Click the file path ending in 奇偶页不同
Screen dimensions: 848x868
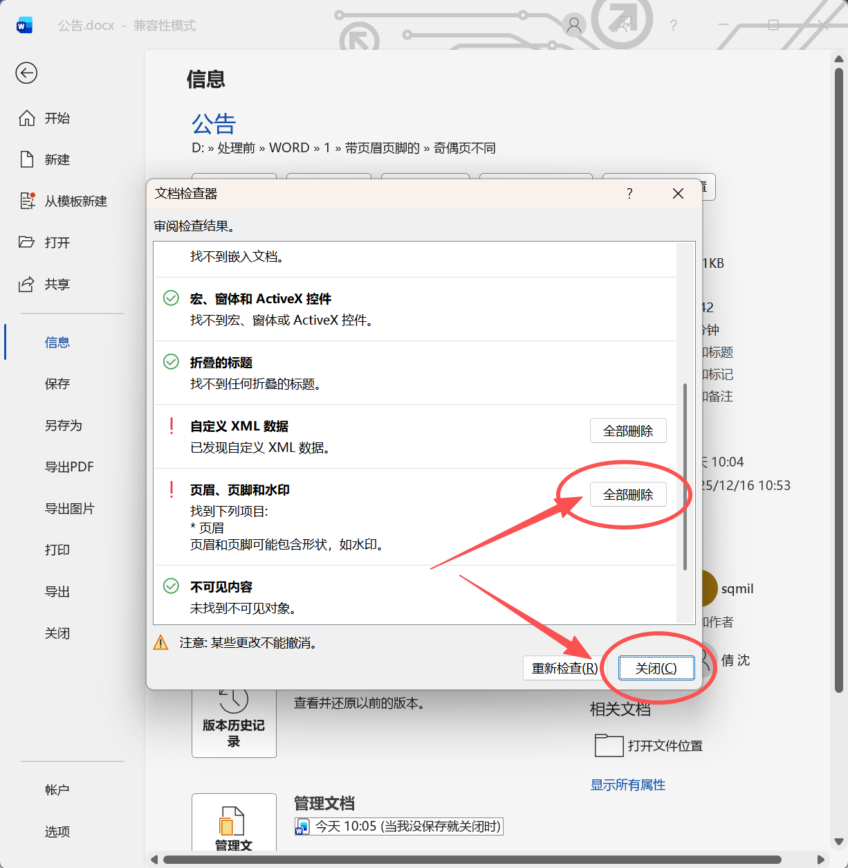pyautogui.click(x=344, y=147)
